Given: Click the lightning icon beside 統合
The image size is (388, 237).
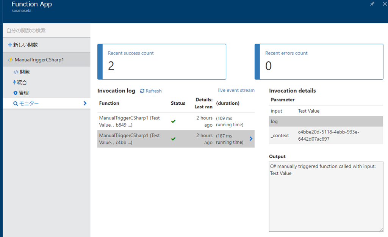Looking at the screenshot, I should (x=15, y=82).
